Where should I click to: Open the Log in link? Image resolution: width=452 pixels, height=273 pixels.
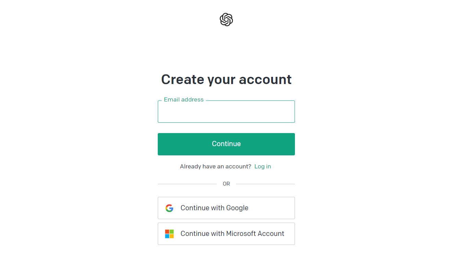262,167
